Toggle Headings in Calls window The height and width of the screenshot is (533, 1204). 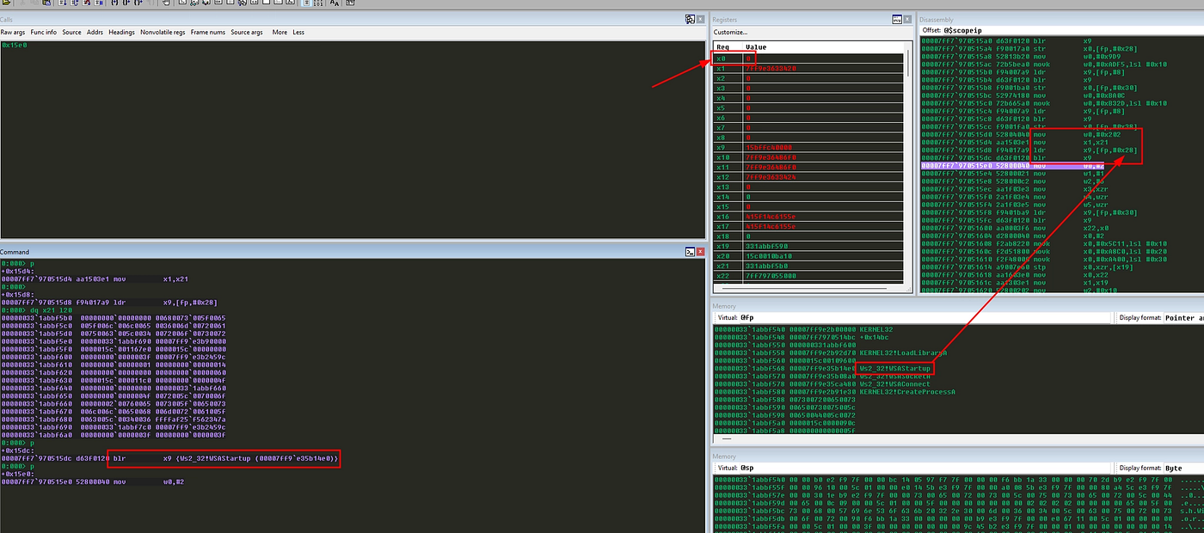(x=121, y=32)
